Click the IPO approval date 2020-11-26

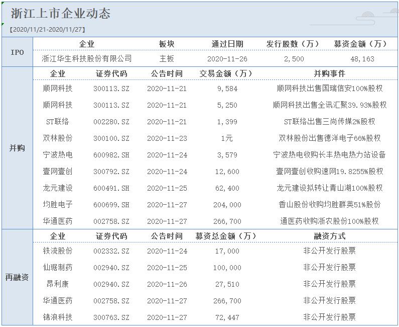pos(227,59)
